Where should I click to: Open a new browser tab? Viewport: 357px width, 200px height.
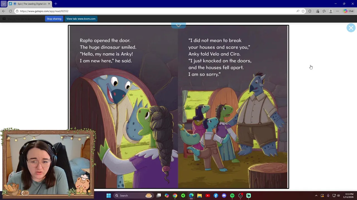pyautogui.click(x=56, y=4)
